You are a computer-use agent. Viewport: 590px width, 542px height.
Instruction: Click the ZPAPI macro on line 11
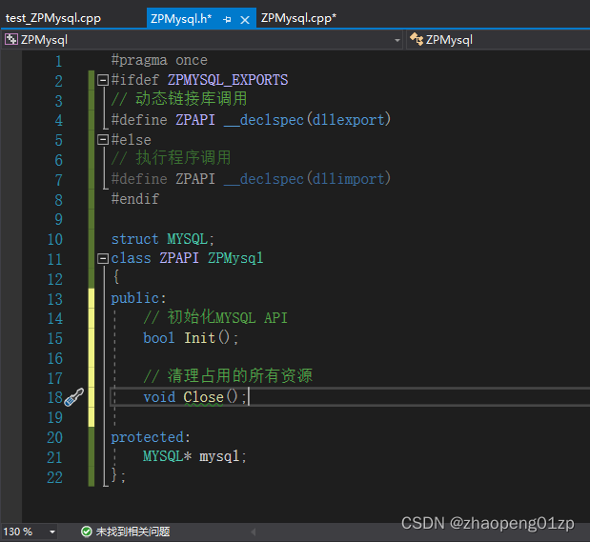point(179,258)
